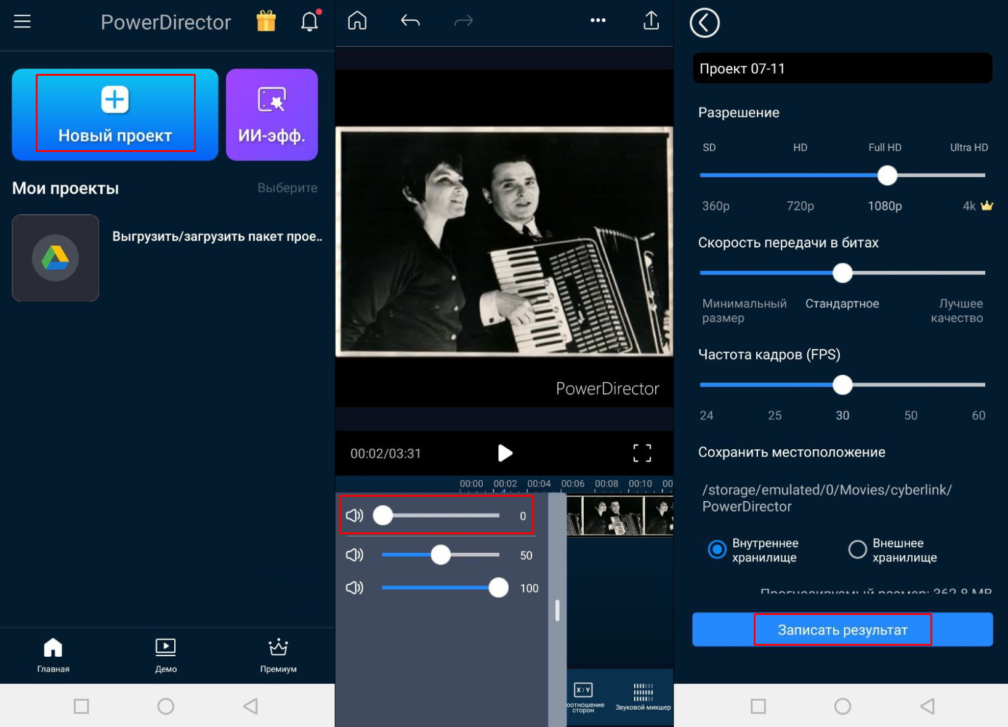This screenshot has width=1008, height=727.
Task: Tap the save path /storage/emulated/0/Movies/cyberlink/
Action: click(827, 498)
